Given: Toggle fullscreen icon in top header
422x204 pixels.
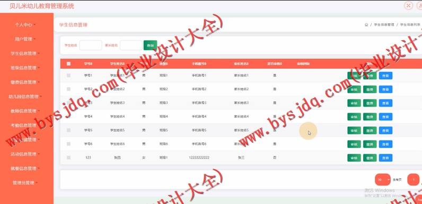Looking at the screenshot, I should coord(409,6).
